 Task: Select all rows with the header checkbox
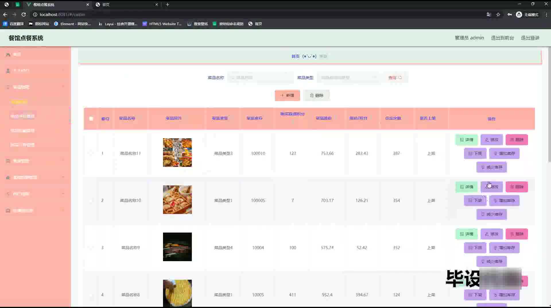click(91, 119)
